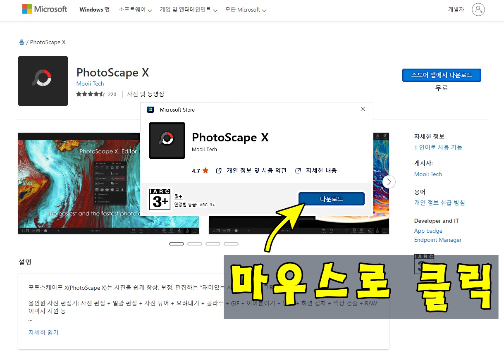Open the Microsoft logo home link
This screenshot has height=360, width=504.
point(45,9)
